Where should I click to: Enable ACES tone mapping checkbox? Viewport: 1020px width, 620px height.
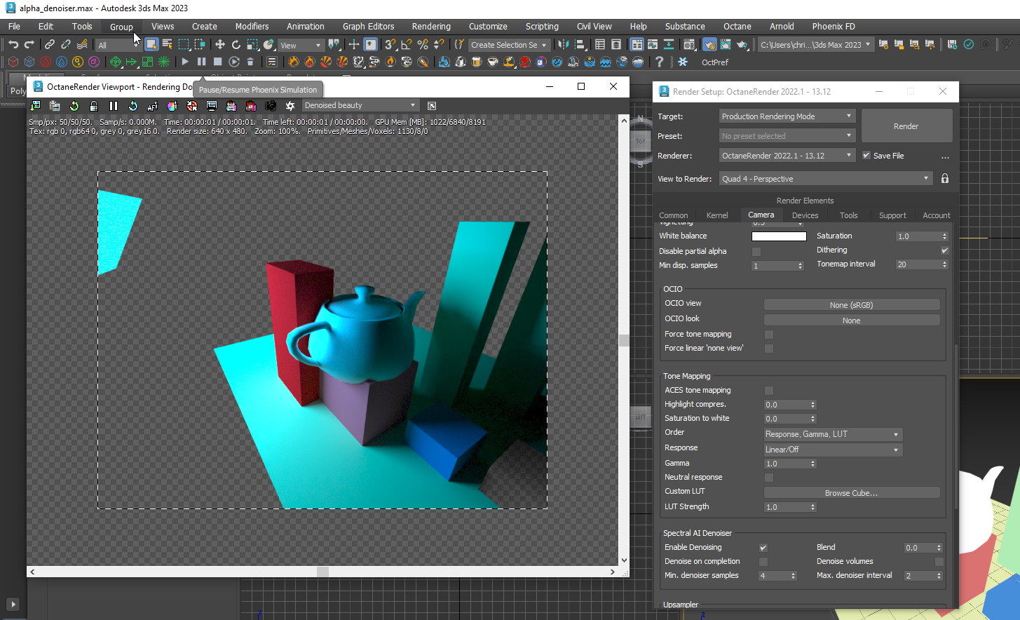pyautogui.click(x=769, y=391)
